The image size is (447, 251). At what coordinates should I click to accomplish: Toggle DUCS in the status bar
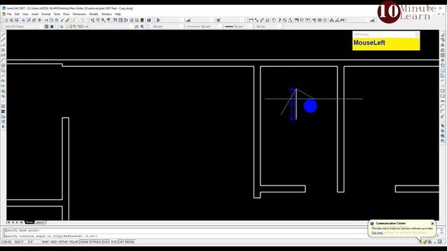pos(105,242)
